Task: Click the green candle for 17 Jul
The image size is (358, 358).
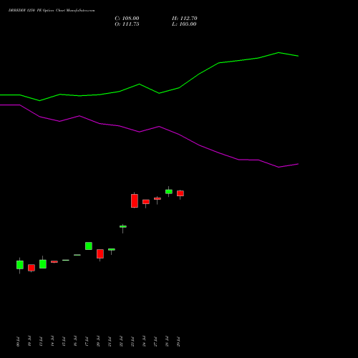Action: click(x=89, y=246)
